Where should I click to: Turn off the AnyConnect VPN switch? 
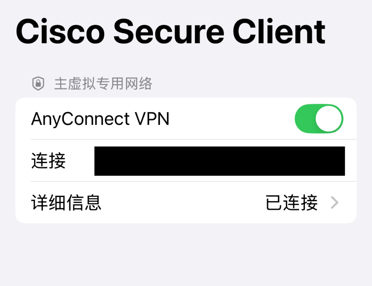[319, 119]
